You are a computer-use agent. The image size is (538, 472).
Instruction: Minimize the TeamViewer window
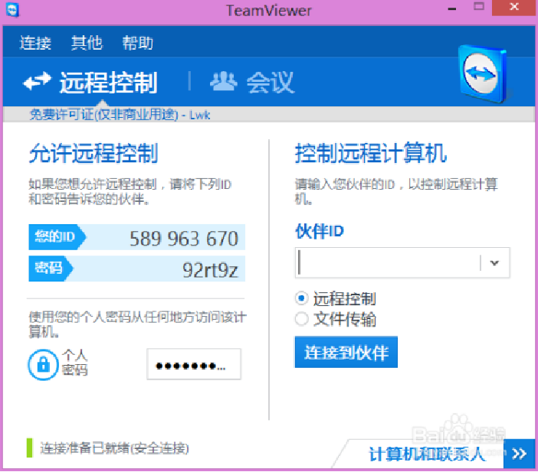tap(452, 8)
